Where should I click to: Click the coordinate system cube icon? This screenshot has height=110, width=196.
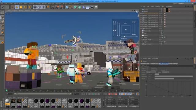click(48, 7)
